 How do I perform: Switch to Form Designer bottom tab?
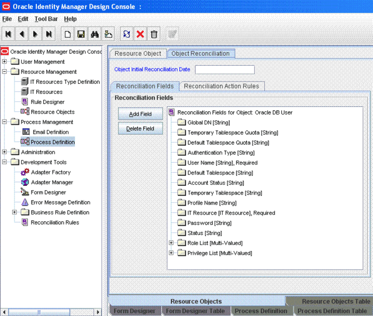pos(134,311)
